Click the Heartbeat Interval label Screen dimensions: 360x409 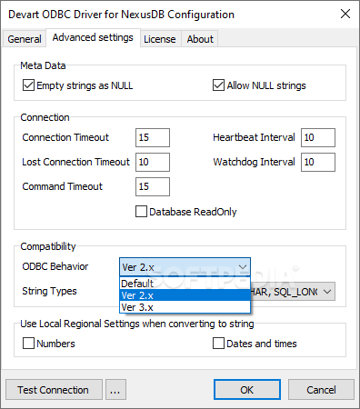(x=254, y=137)
